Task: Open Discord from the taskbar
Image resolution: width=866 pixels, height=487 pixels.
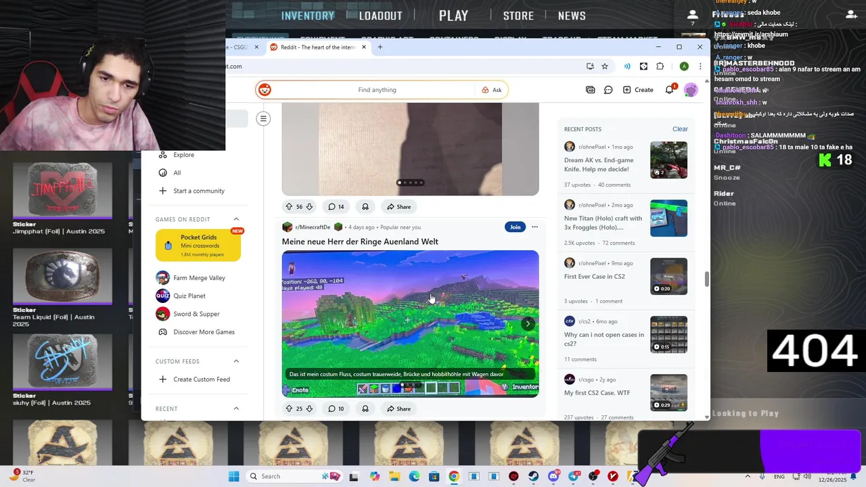Action: point(554,476)
